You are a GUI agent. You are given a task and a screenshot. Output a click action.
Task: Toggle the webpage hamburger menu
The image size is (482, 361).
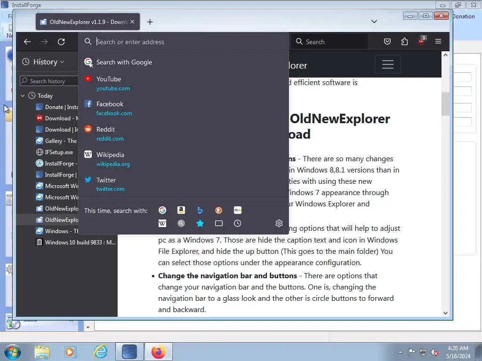pyautogui.click(x=388, y=64)
